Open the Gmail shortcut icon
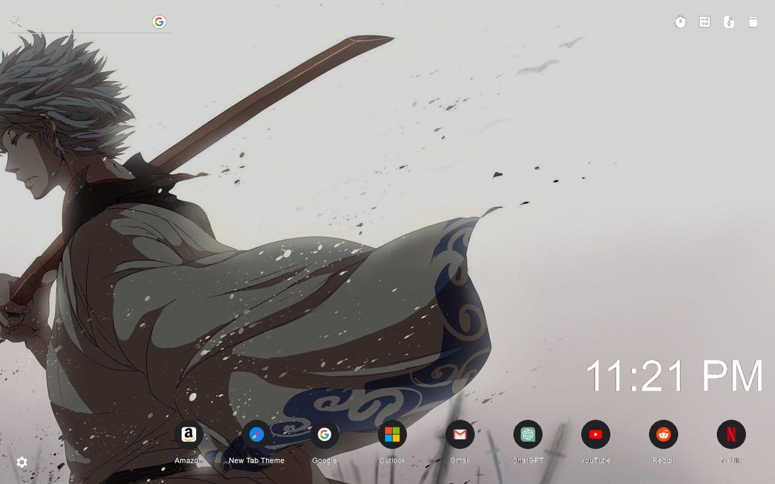775x484 pixels. pyautogui.click(x=460, y=434)
